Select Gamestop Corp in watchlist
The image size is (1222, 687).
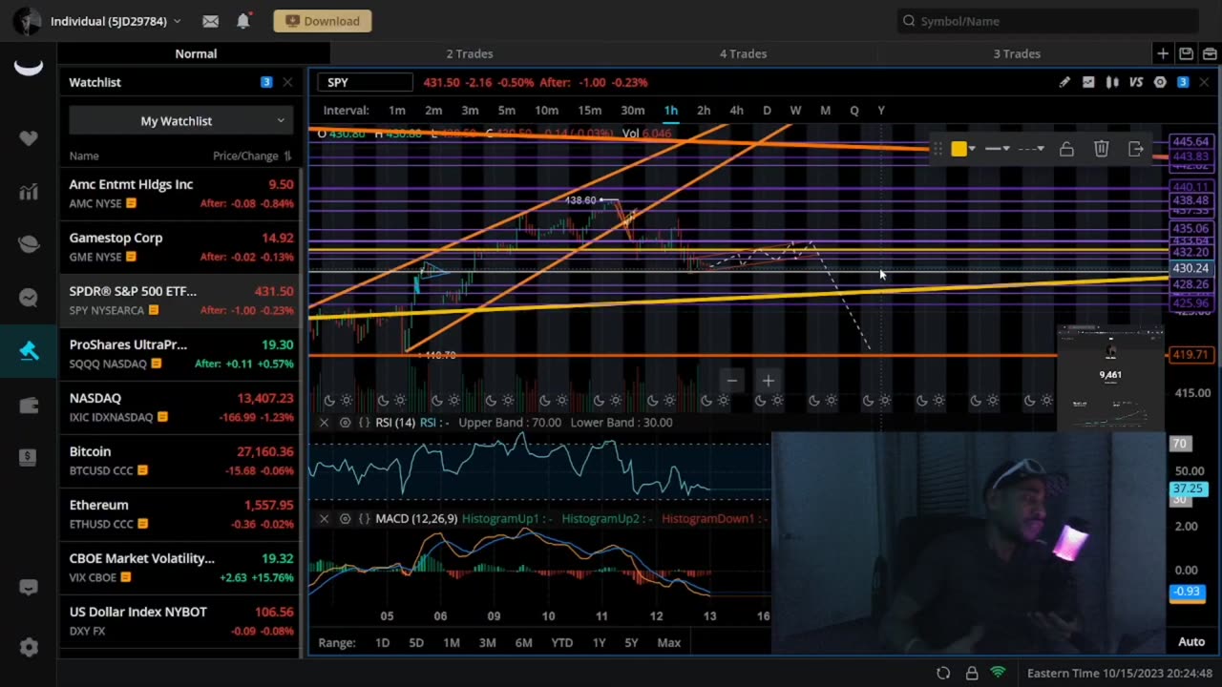coord(180,246)
